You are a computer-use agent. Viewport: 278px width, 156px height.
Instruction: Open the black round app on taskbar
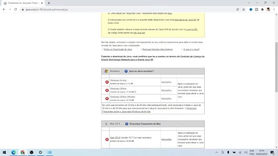(x=32, y=152)
